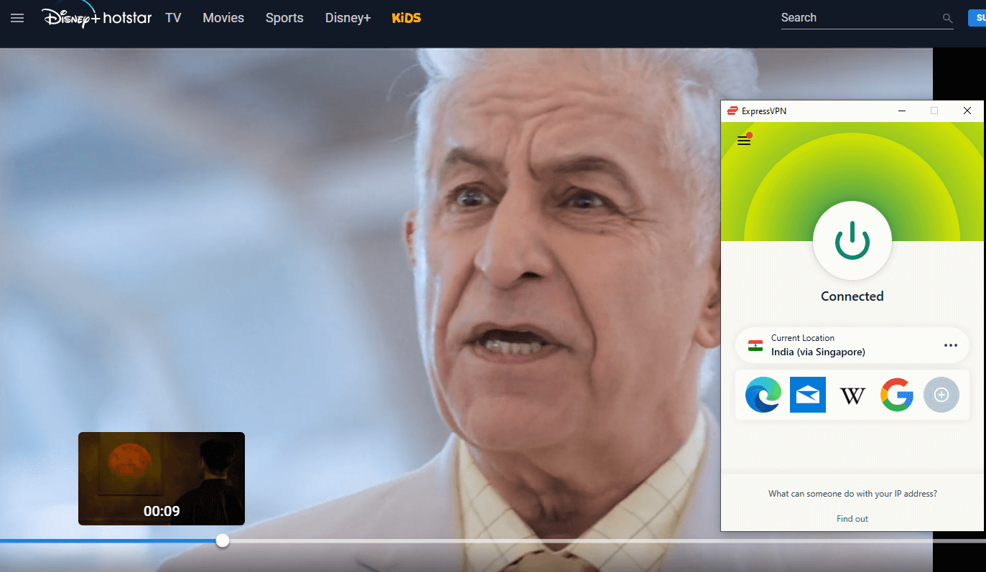Click the search magnifier icon

[x=947, y=19]
